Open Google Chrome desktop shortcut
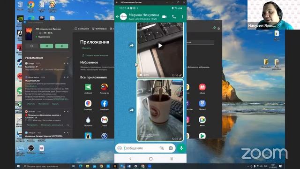This screenshot has height=169, width=300. pyautogui.click(x=31, y=6)
